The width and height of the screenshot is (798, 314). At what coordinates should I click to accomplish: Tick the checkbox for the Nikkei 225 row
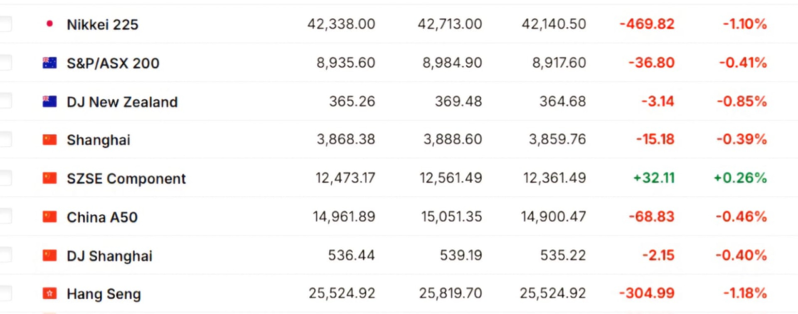[x=5, y=24]
